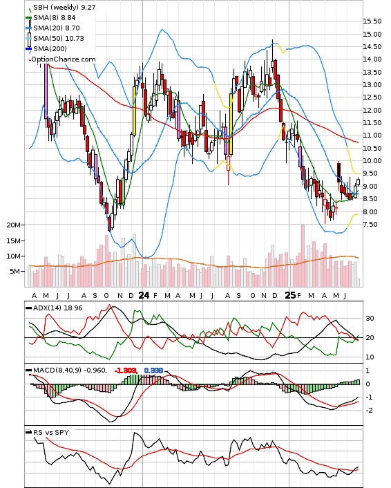Viewport: 391px width, 488px height.
Task: Click the MACD(8,40,9) legend marker
Action: [x=28, y=370]
